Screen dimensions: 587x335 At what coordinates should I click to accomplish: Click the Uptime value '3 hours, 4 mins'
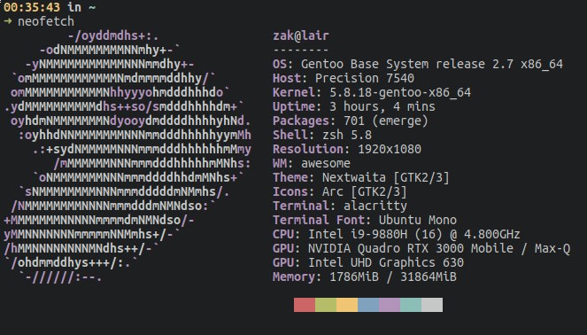click(382, 107)
